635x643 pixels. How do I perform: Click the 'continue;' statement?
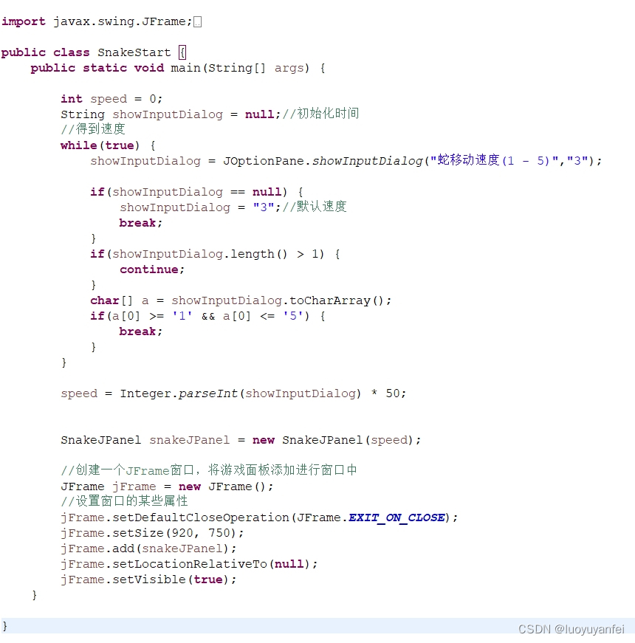coord(152,269)
